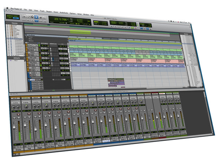Click the Inst 4 track name in Edit window
Screen dimensions: 218x163
click(x=34, y=68)
